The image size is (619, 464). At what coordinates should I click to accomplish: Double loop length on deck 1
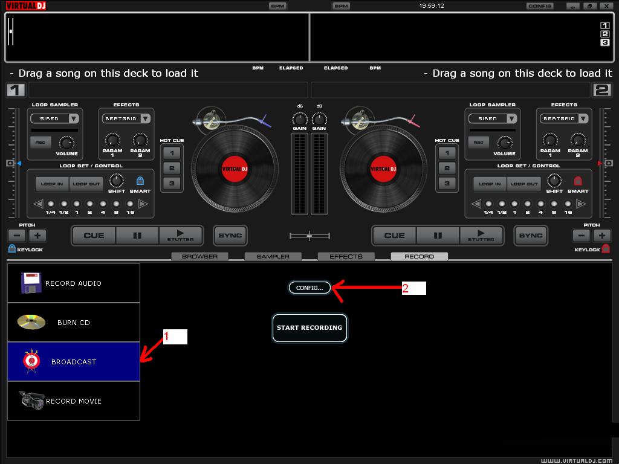[x=143, y=204]
